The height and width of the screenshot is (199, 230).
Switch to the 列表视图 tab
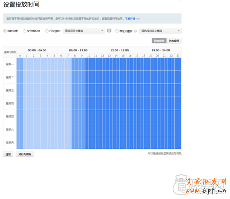click(x=174, y=41)
